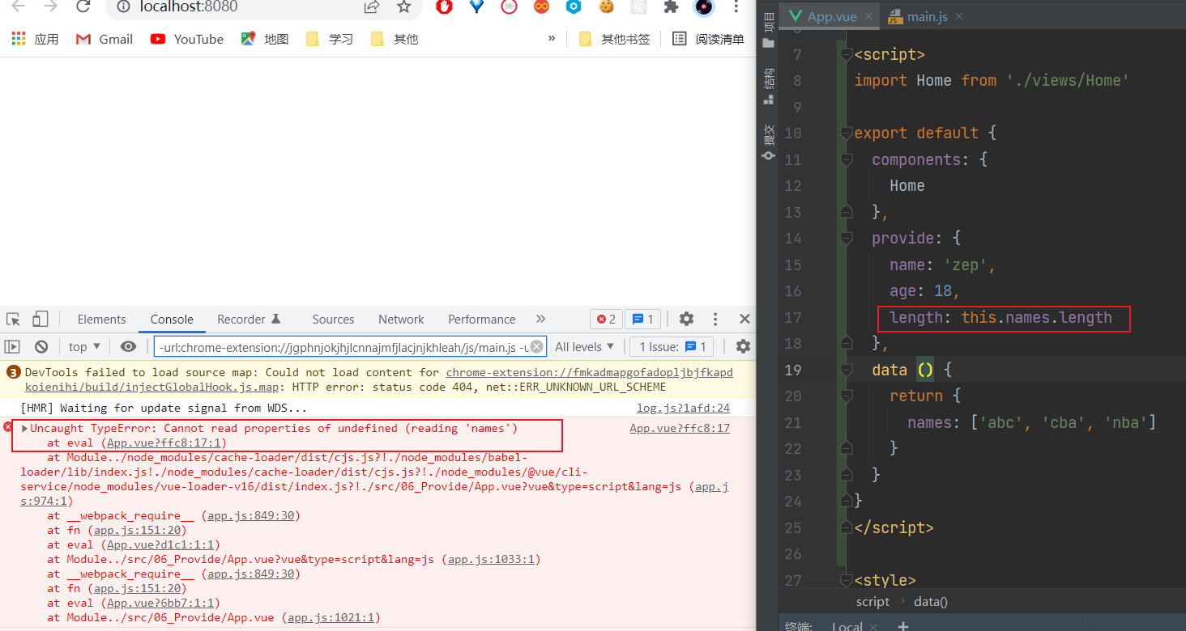Screen dimensions: 1186x631
Task: Show more DevTools tabs
Action: pos(541,319)
